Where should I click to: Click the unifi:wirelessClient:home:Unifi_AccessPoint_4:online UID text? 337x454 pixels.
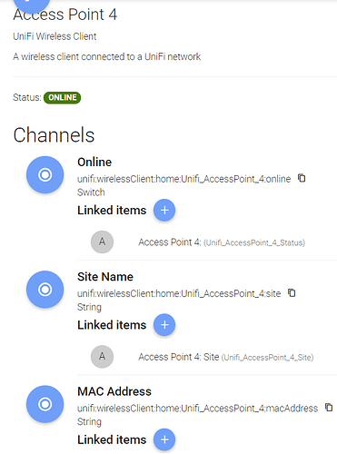(x=183, y=179)
